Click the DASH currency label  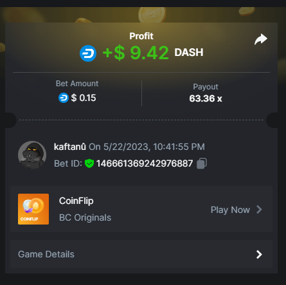(189, 53)
